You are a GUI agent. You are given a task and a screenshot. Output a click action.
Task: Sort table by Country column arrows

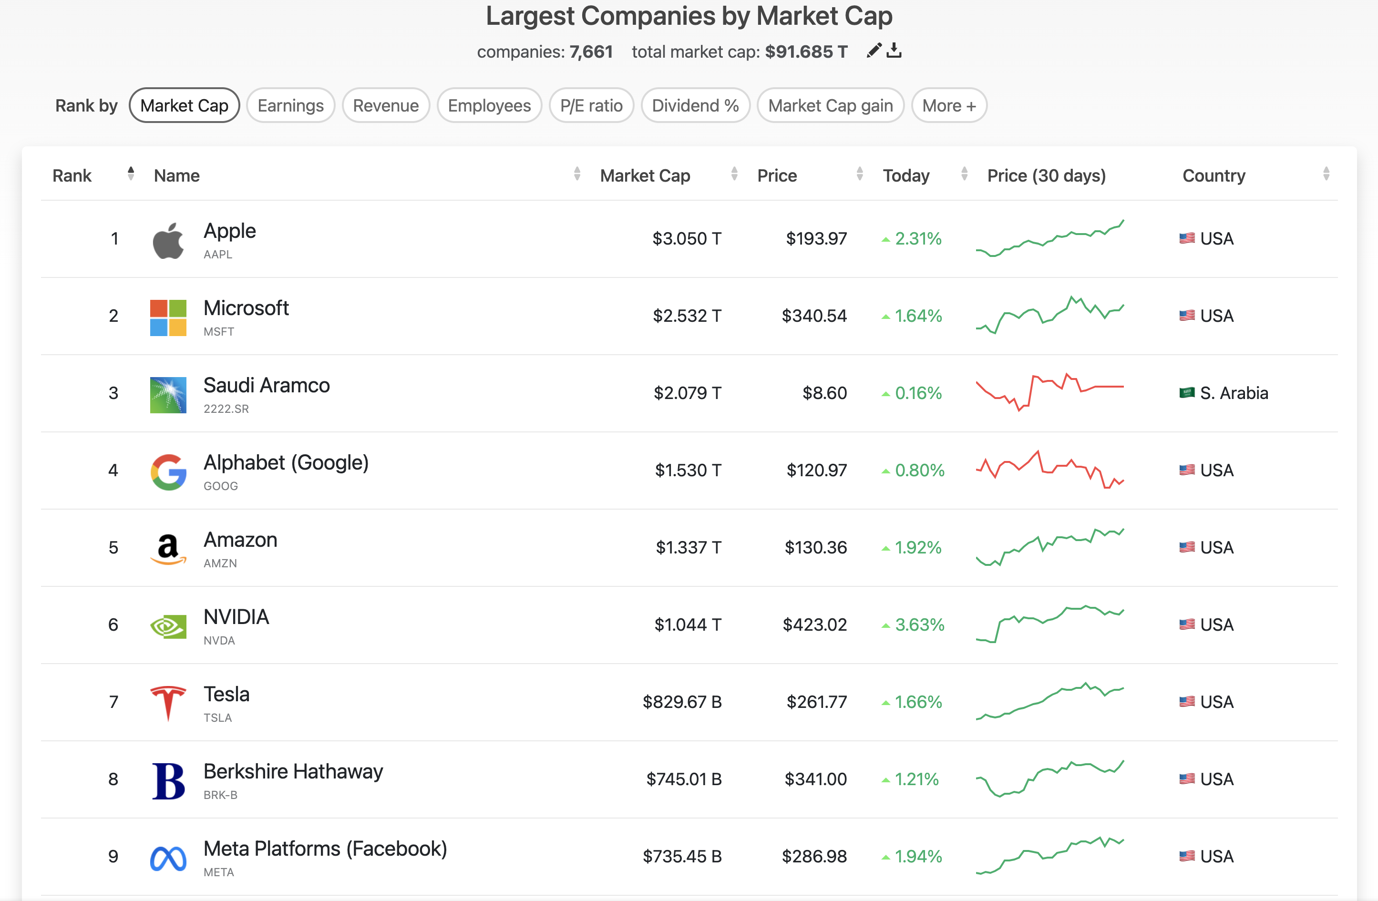point(1326,174)
